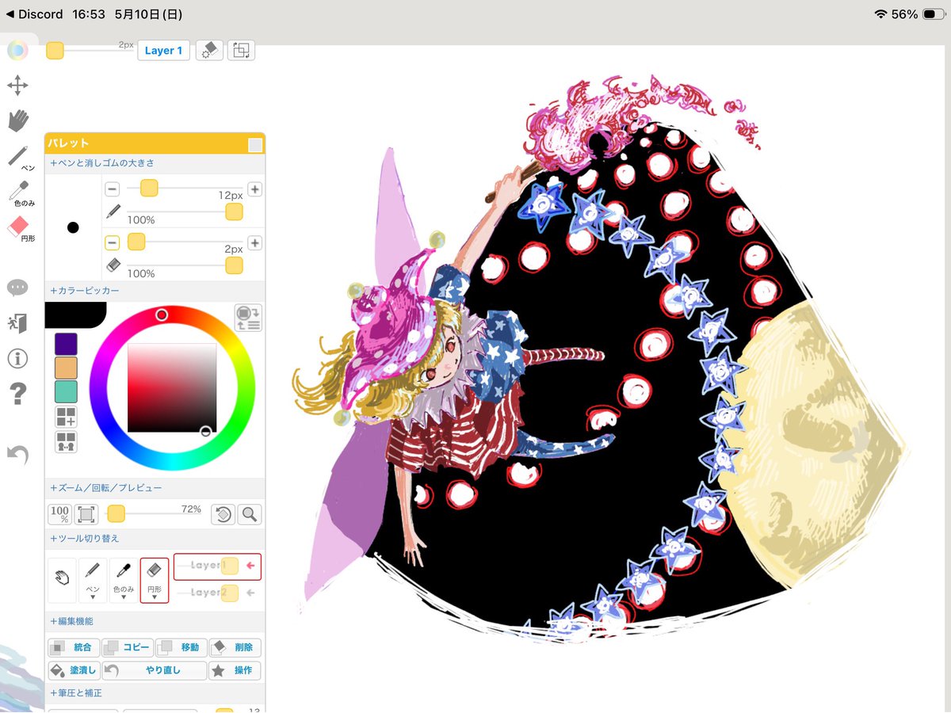The height and width of the screenshot is (713, 951).
Task: Click the exit door icon in left sidebar
Action: 17,322
